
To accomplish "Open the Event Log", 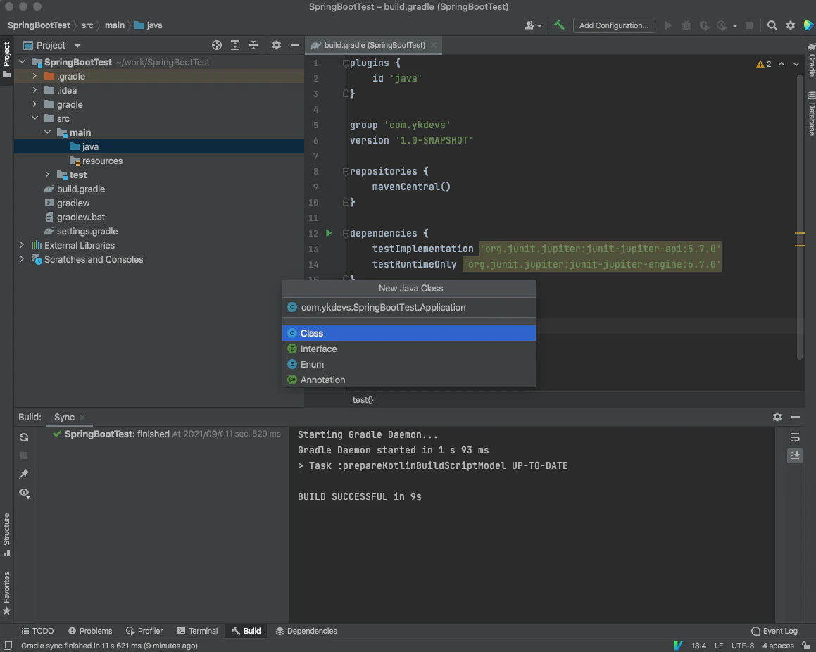I will [774, 631].
